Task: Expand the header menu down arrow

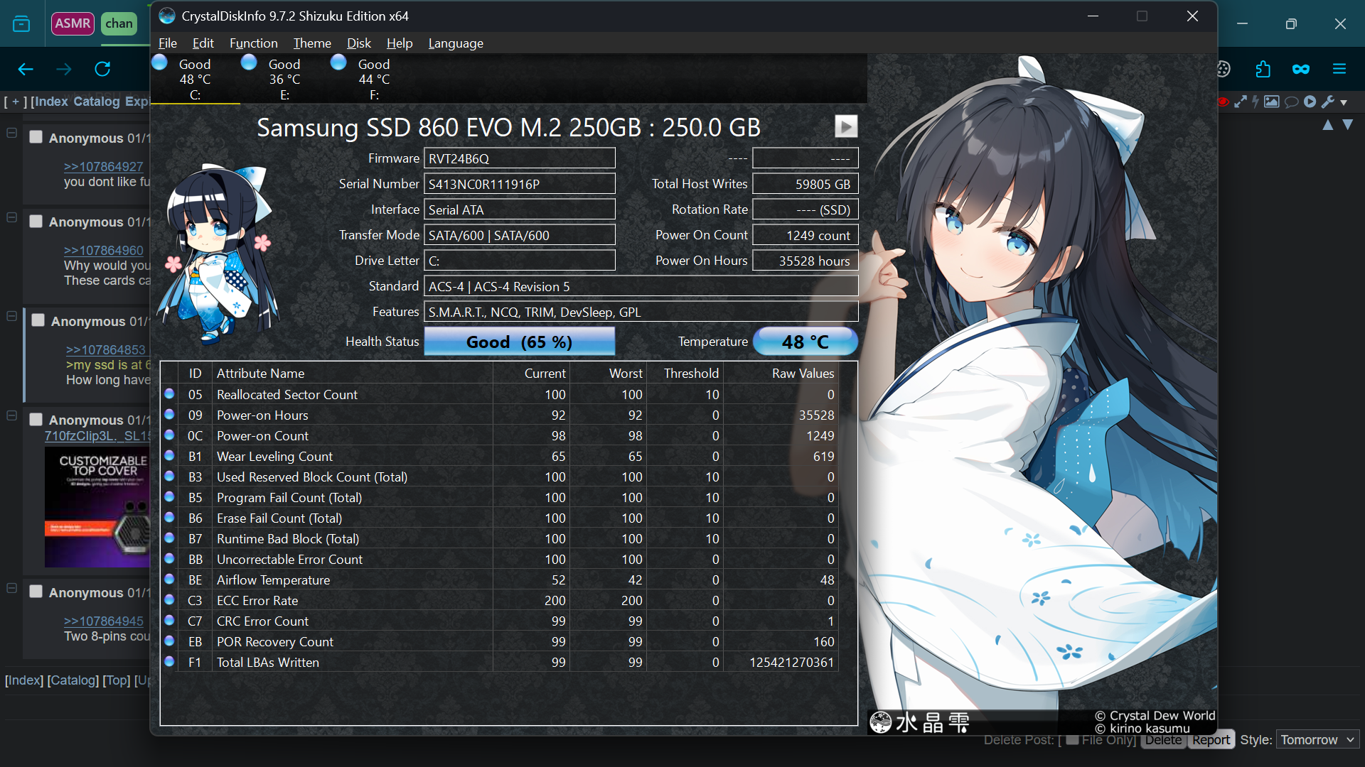Action: [1344, 102]
